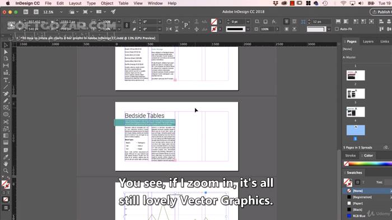Select the Scissors tool
Viewport: 392px width, 220px height.
pyautogui.click(x=6, y=122)
